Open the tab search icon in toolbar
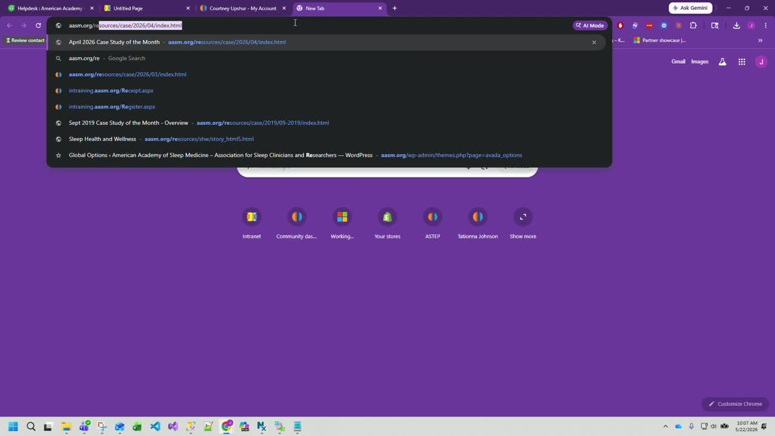Screen dimensions: 775x436 pyautogui.click(x=715, y=25)
